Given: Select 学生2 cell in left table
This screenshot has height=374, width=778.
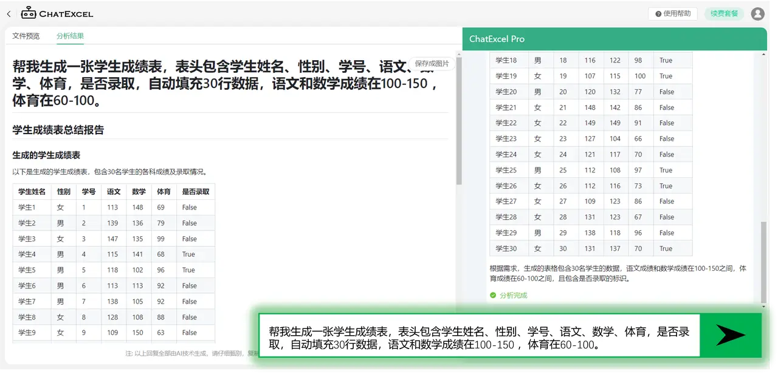Looking at the screenshot, I should [32, 223].
